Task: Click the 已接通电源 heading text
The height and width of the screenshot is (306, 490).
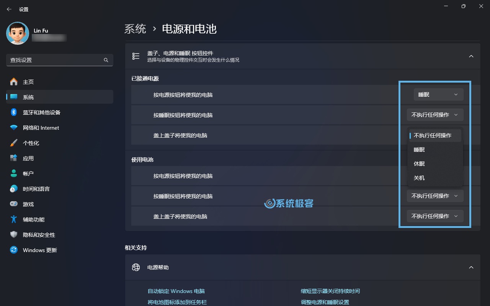Action: 145,78
